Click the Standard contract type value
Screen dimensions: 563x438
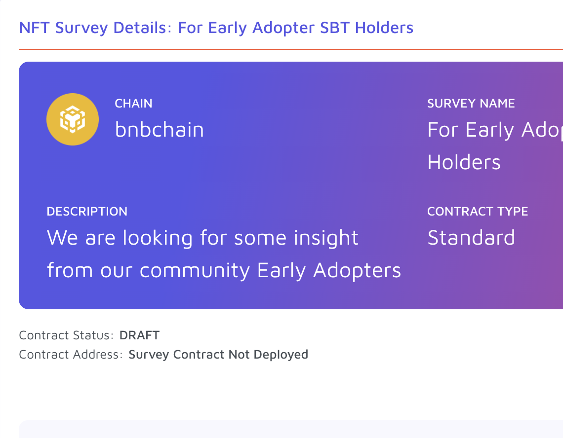471,237
